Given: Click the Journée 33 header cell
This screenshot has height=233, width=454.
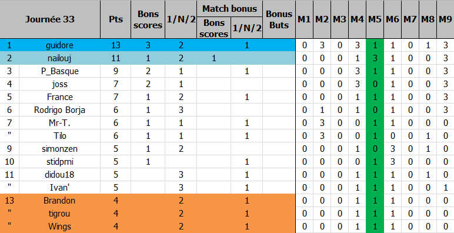Looking at the screenshot, I should click(x=50, y=19).
